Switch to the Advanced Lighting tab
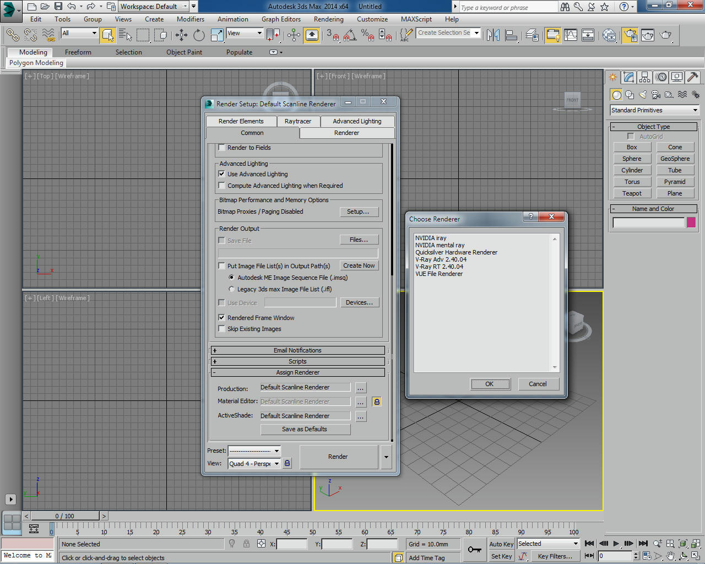This screenshot has height=564, width=705. 357,121
